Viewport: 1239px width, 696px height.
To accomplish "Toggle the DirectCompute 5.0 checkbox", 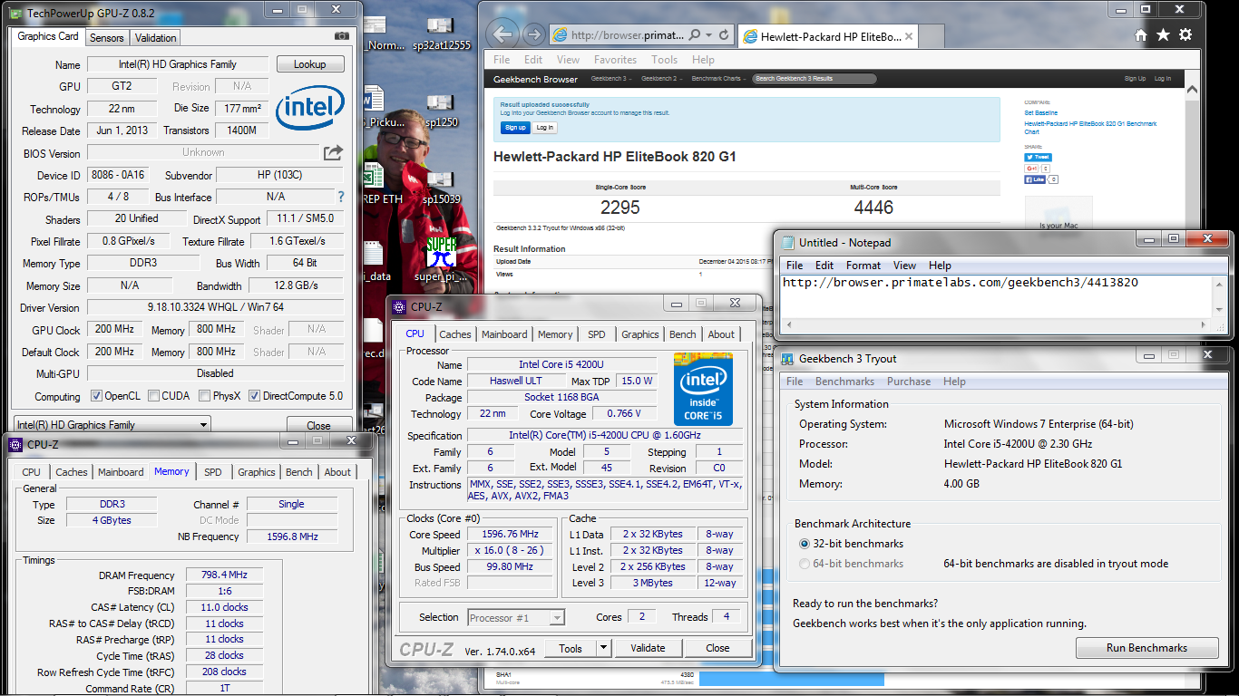I will tap(255, 396).
